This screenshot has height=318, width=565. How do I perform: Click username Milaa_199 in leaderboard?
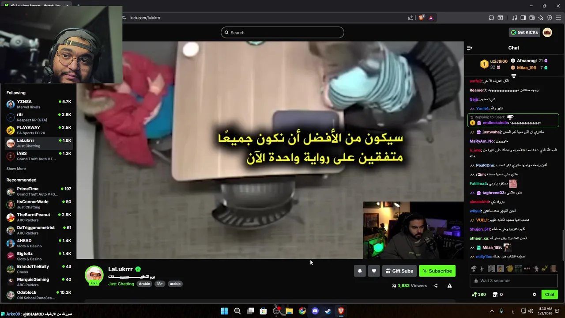coord(527,68)
